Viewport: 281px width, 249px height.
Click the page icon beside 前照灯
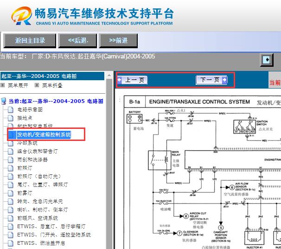click(x=11, y=168)
